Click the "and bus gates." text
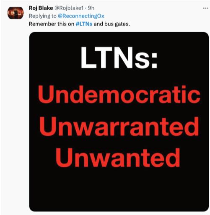Screen dimensions: 210x215 click(x=112, y=24)
